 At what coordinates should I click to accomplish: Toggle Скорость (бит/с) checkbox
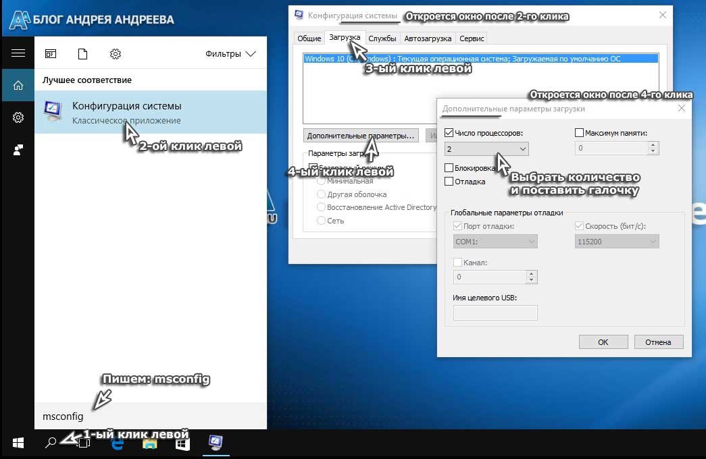coord(579,226)
